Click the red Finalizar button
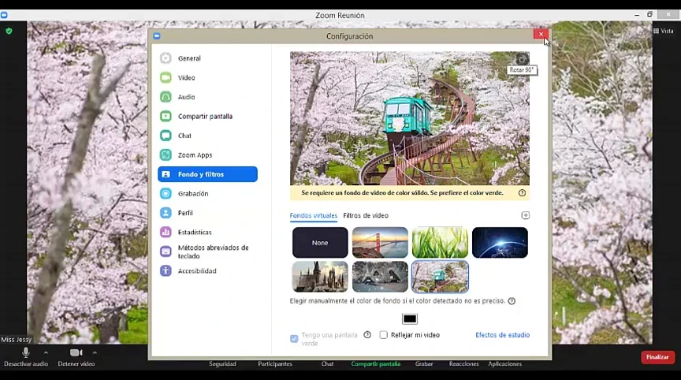This screenshot has width=681, height=380. pyautogui.click(x=657, y=357)
